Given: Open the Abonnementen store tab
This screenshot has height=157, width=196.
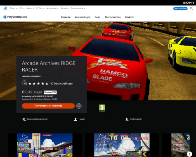Looking at the screenshot, I should coord(113,17).
